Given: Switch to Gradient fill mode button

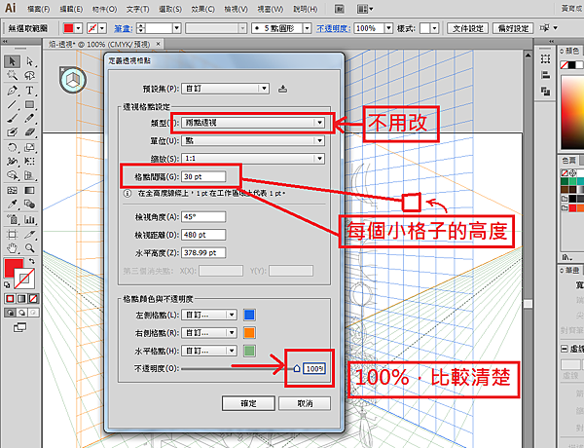Looking at the screenshot, I should (21, 299).
